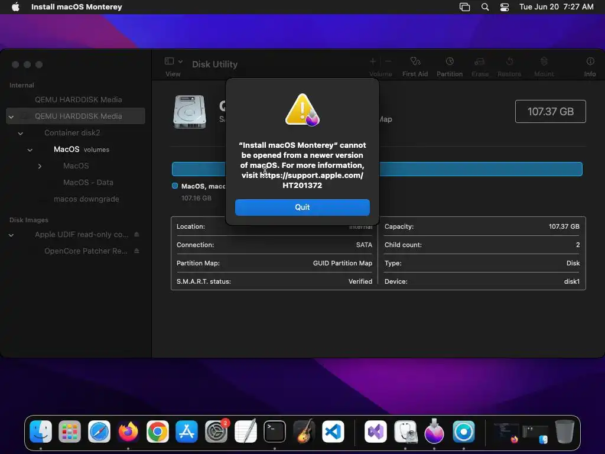Click the 107.37 GB size box

(x=550, y=112)
